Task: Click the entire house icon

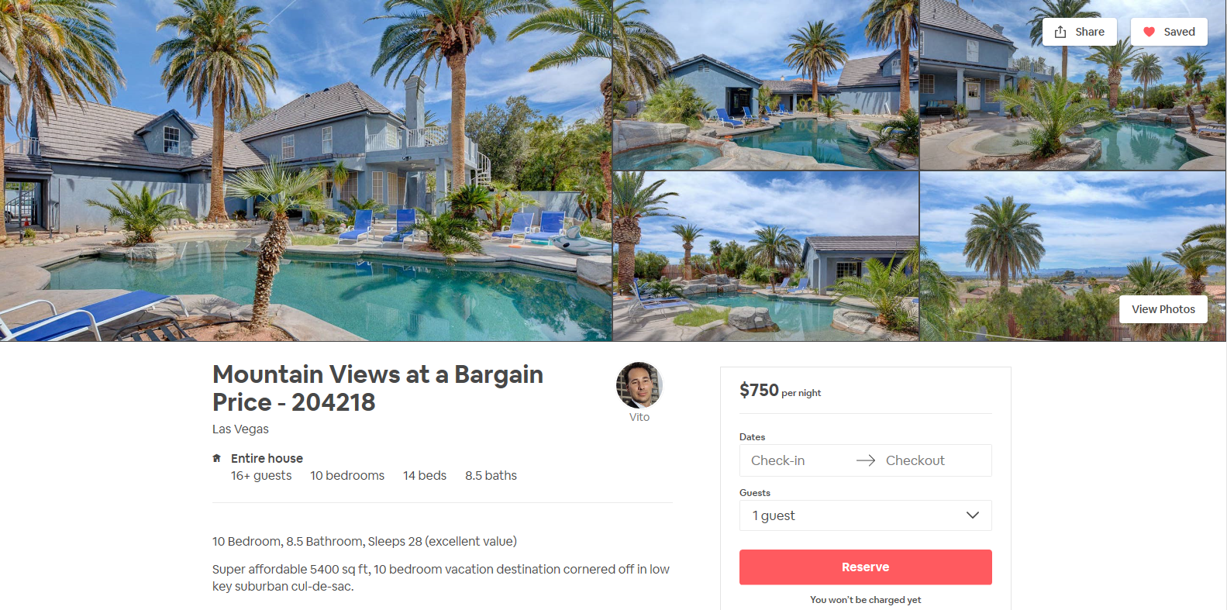Action: pos(217,458)
